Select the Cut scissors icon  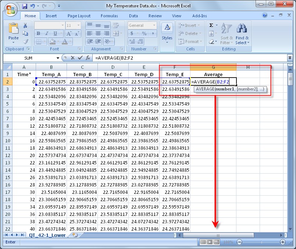[x=25, y=25]
